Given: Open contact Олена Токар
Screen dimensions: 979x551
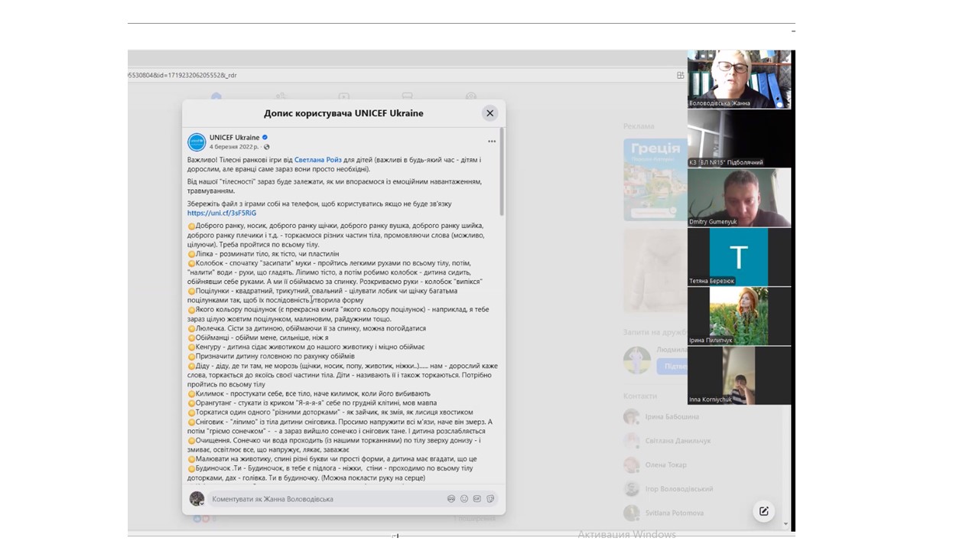Looking at the screenshot, I should click(x=655, y=465).
